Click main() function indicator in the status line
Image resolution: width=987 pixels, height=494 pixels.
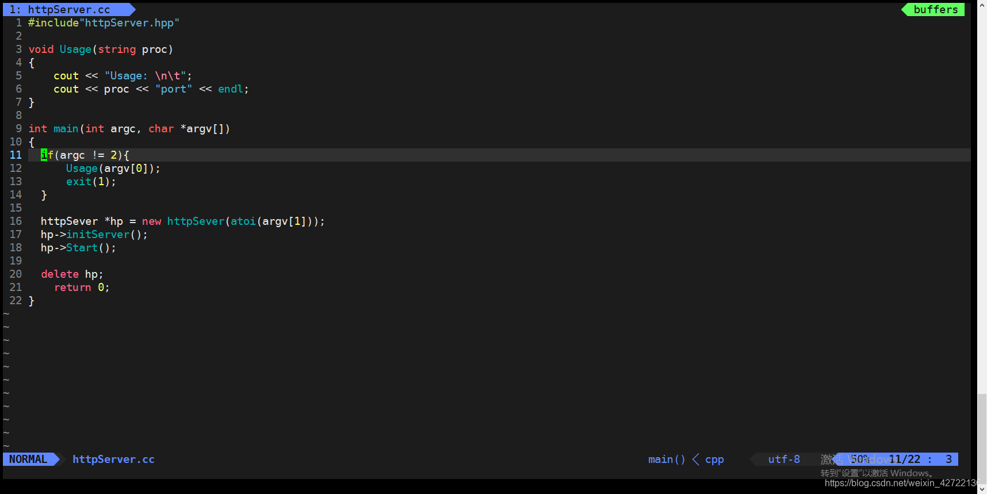667,459
